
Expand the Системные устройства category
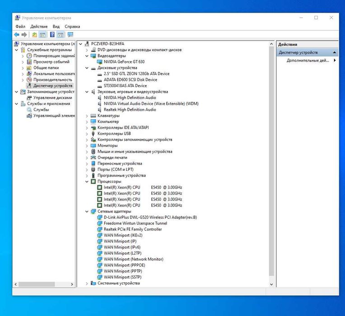click(87, 283)
